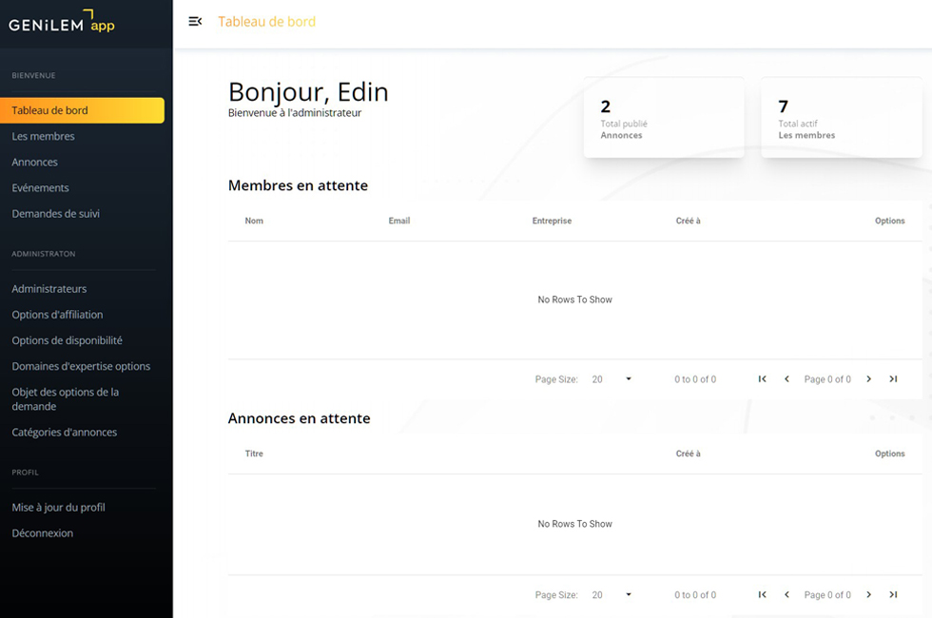
Task: Go to first page in Membres en attente
Action: coord(762,379)
